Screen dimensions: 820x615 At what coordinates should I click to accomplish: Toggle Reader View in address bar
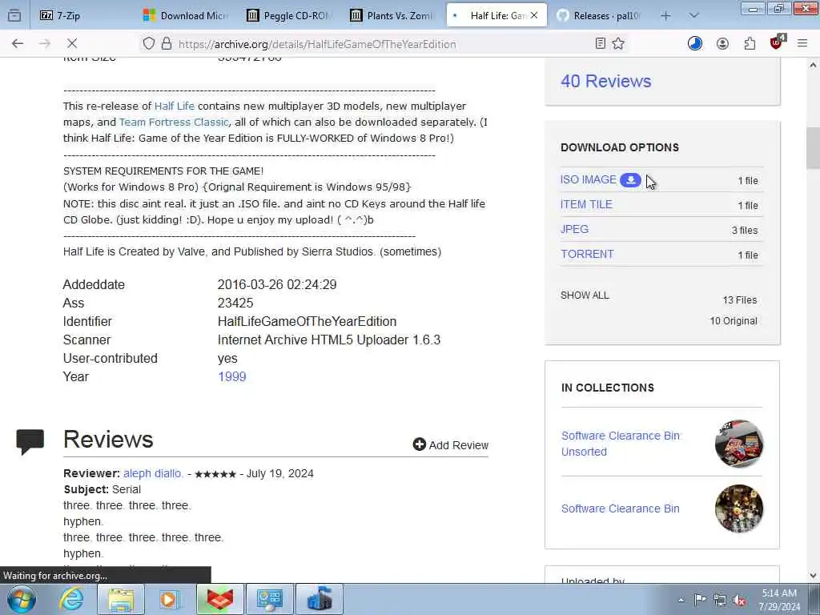601,44
